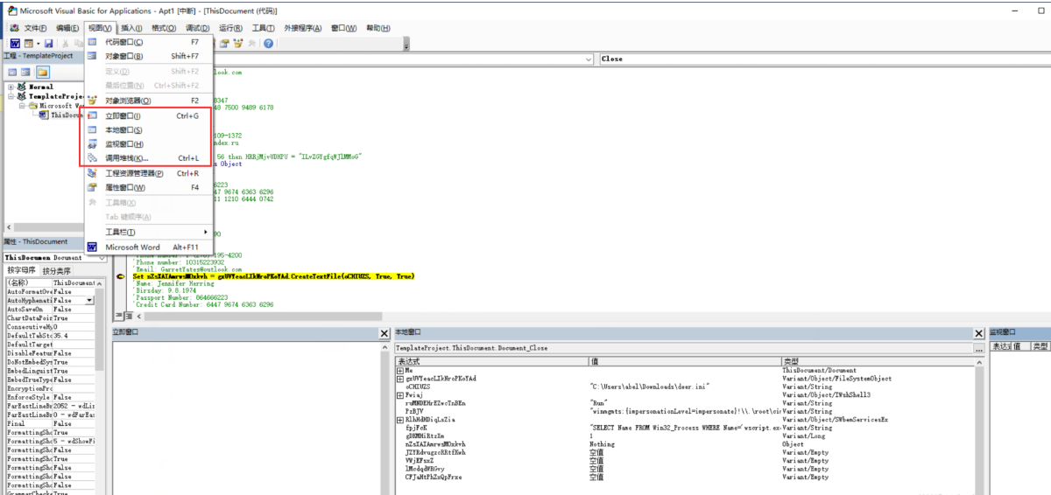
Task: Click the Properties Window toolbar icon
Action: (224, 43)
